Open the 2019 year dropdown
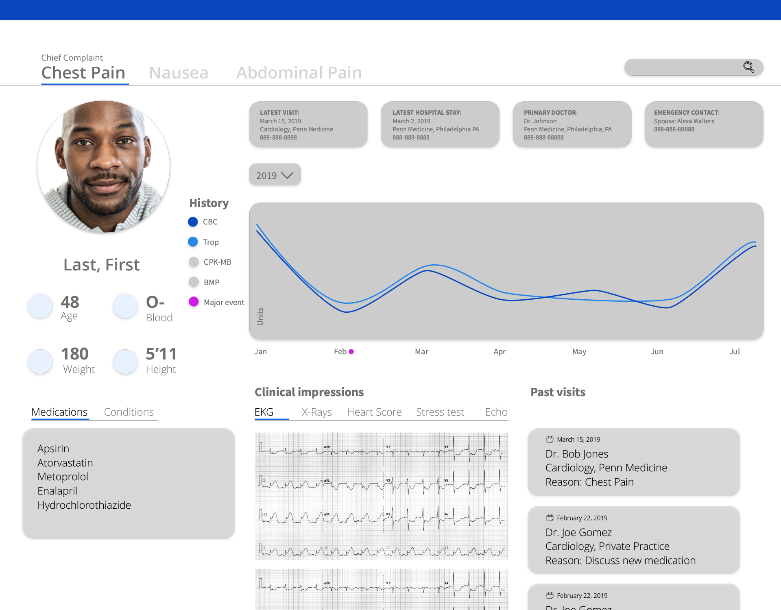781x610 pixels. tap(275, 175)
